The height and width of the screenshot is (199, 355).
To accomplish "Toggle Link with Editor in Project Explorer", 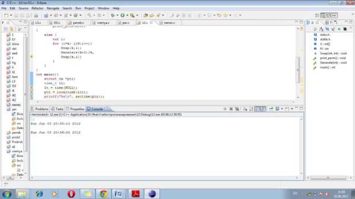I will (x=12, y=29).
